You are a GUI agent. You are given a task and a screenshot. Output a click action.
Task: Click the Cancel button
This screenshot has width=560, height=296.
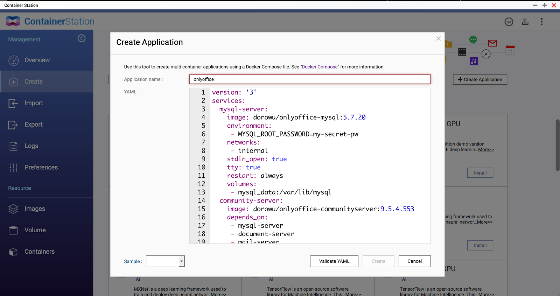click(415, 261)
